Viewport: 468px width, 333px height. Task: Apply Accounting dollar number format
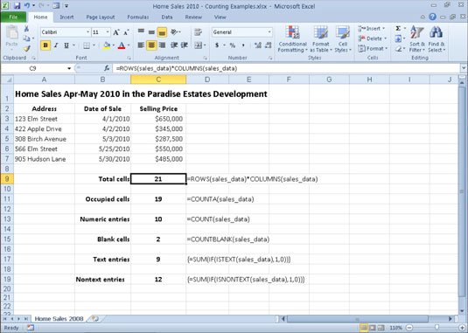click(217, 45)
